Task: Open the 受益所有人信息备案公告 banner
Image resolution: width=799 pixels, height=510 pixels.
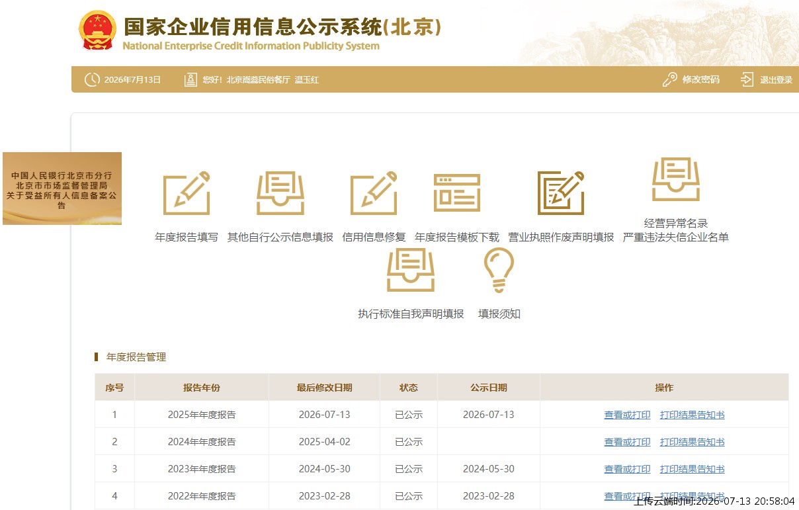Action: pyautogui.click(x=62, y=189)
